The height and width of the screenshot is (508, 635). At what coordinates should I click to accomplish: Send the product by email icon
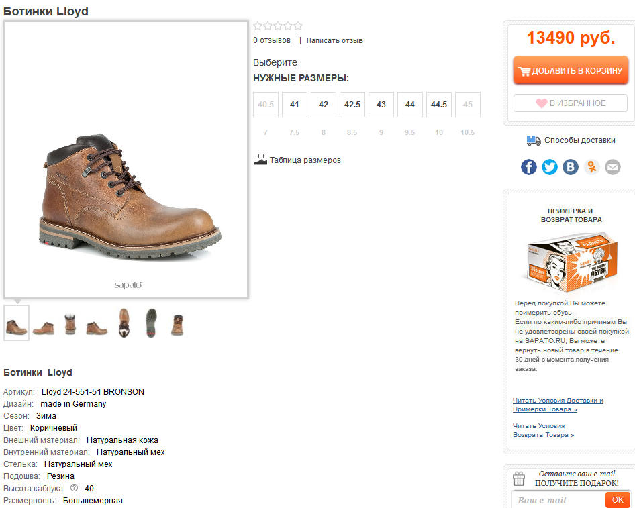613,167
